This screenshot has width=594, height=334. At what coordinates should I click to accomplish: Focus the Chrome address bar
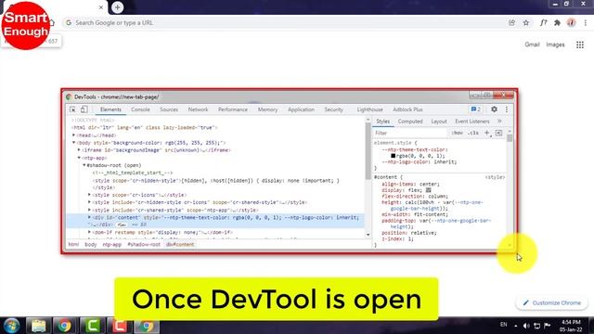pos(284,22)
